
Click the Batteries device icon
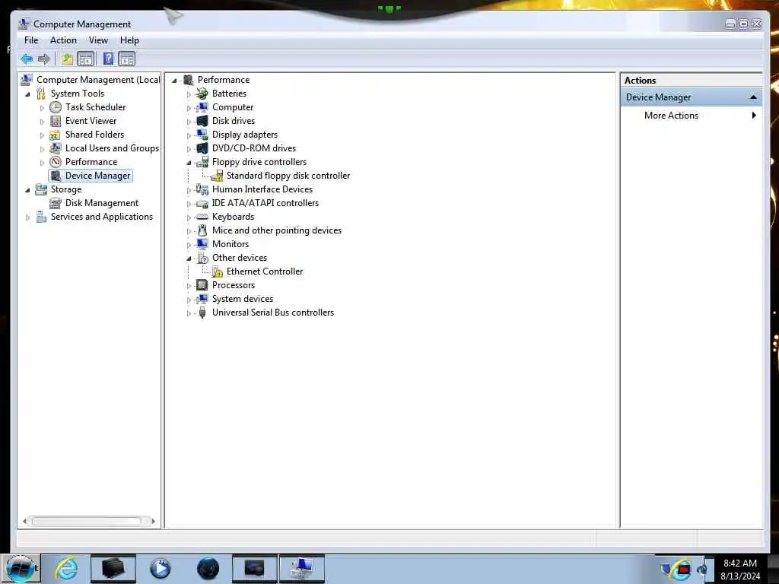(x=202, y=94)
